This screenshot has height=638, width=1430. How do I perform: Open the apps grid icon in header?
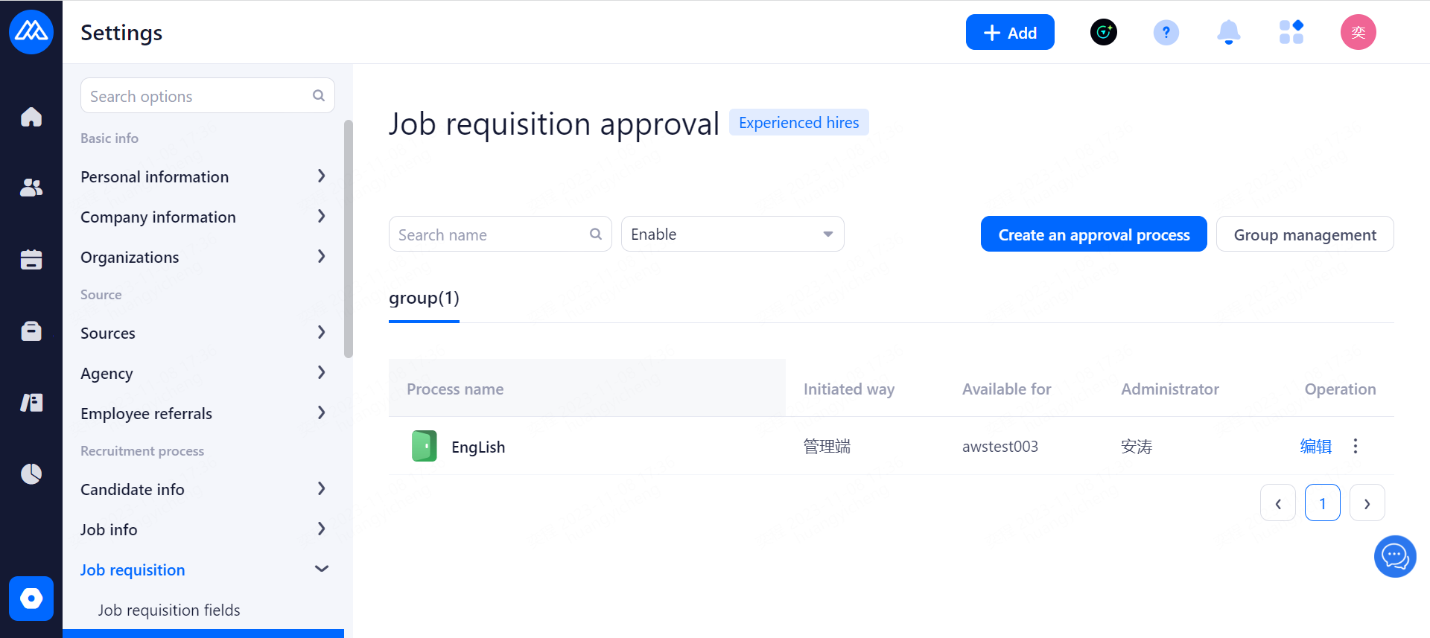[x=1291, y=32]
